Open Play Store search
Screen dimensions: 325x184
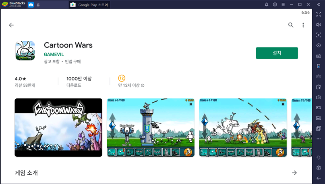(x=291, y=25)
